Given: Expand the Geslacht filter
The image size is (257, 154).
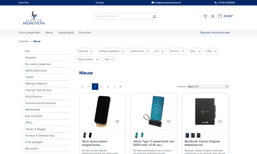Looking at the screenshot, I should click(x=177, y=51).
